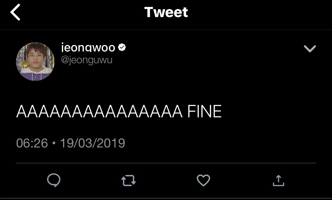332x200 pixels.
Task: Favorite this post using the heart outline
Action: point(203,181)
